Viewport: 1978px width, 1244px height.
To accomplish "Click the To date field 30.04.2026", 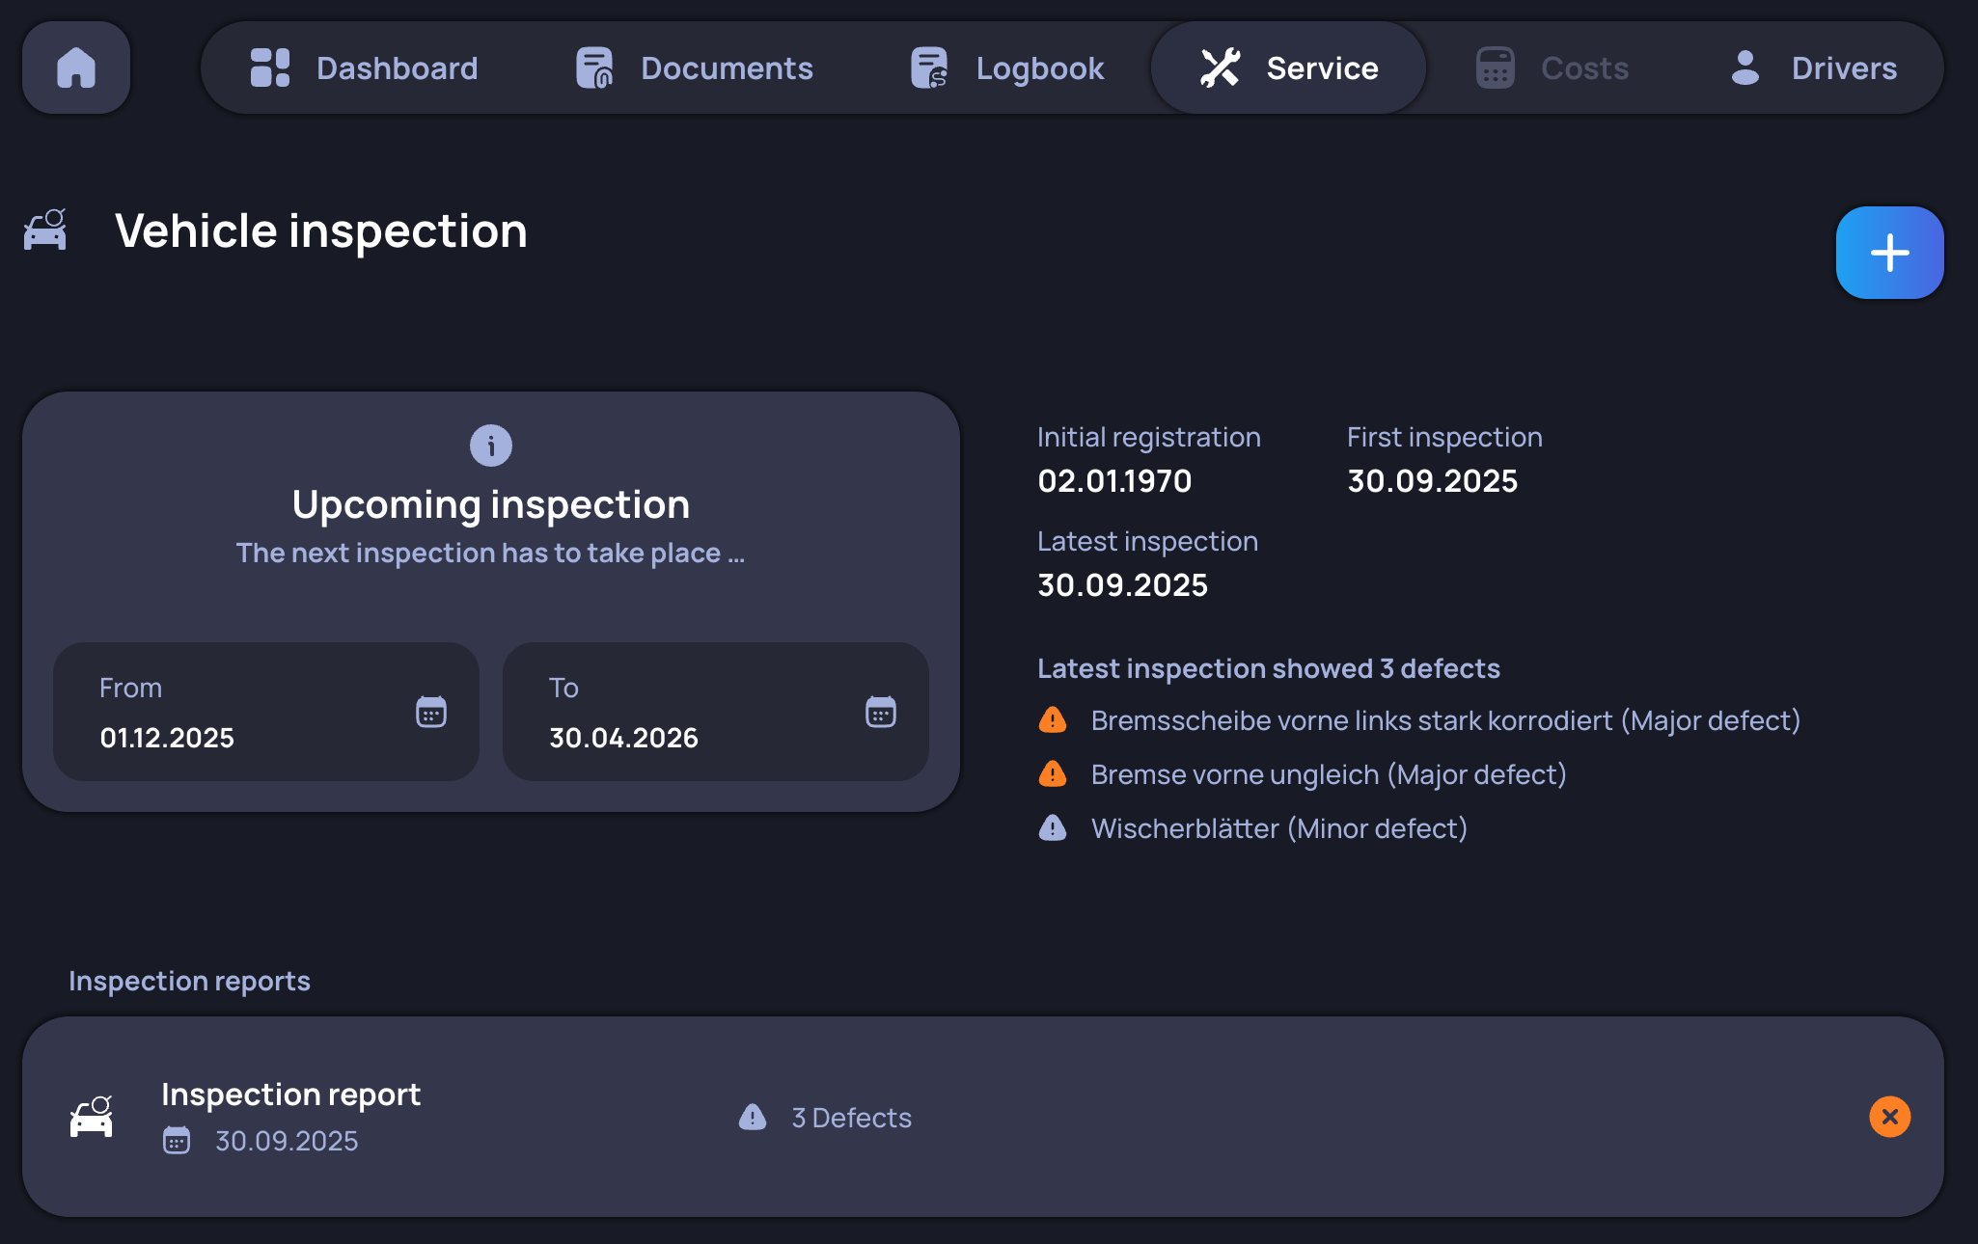I will [623, 738].
